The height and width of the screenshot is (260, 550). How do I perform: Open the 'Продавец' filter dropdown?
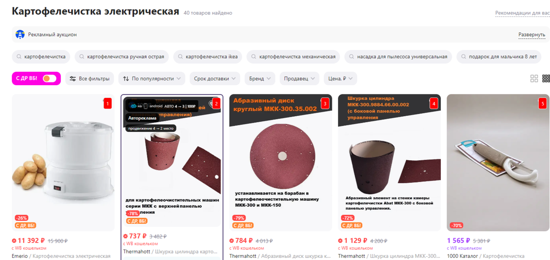[299, 79]
